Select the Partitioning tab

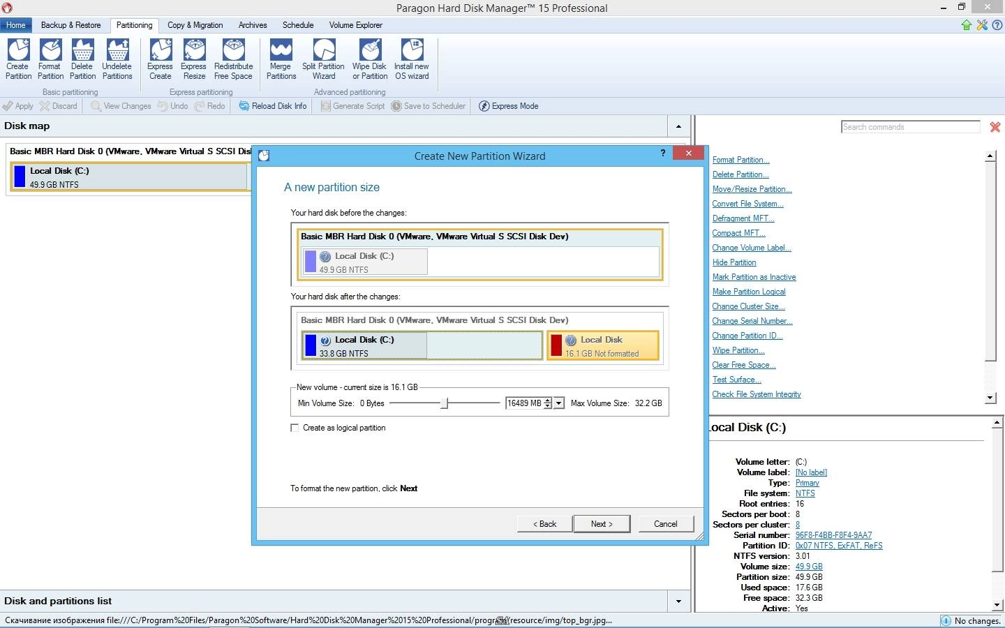click(x=134, y=25)
